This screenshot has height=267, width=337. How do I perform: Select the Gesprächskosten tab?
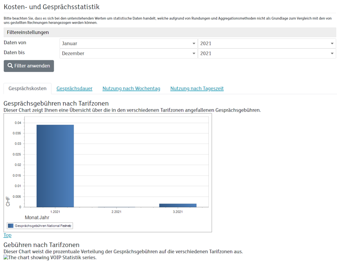click(x=27, y=88)
